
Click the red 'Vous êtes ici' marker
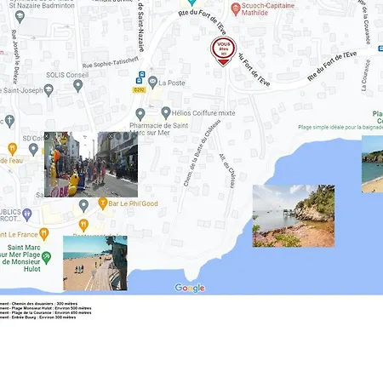223,52
